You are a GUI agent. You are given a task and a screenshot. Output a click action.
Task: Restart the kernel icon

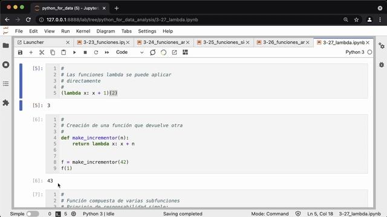[x=96, y=52]
